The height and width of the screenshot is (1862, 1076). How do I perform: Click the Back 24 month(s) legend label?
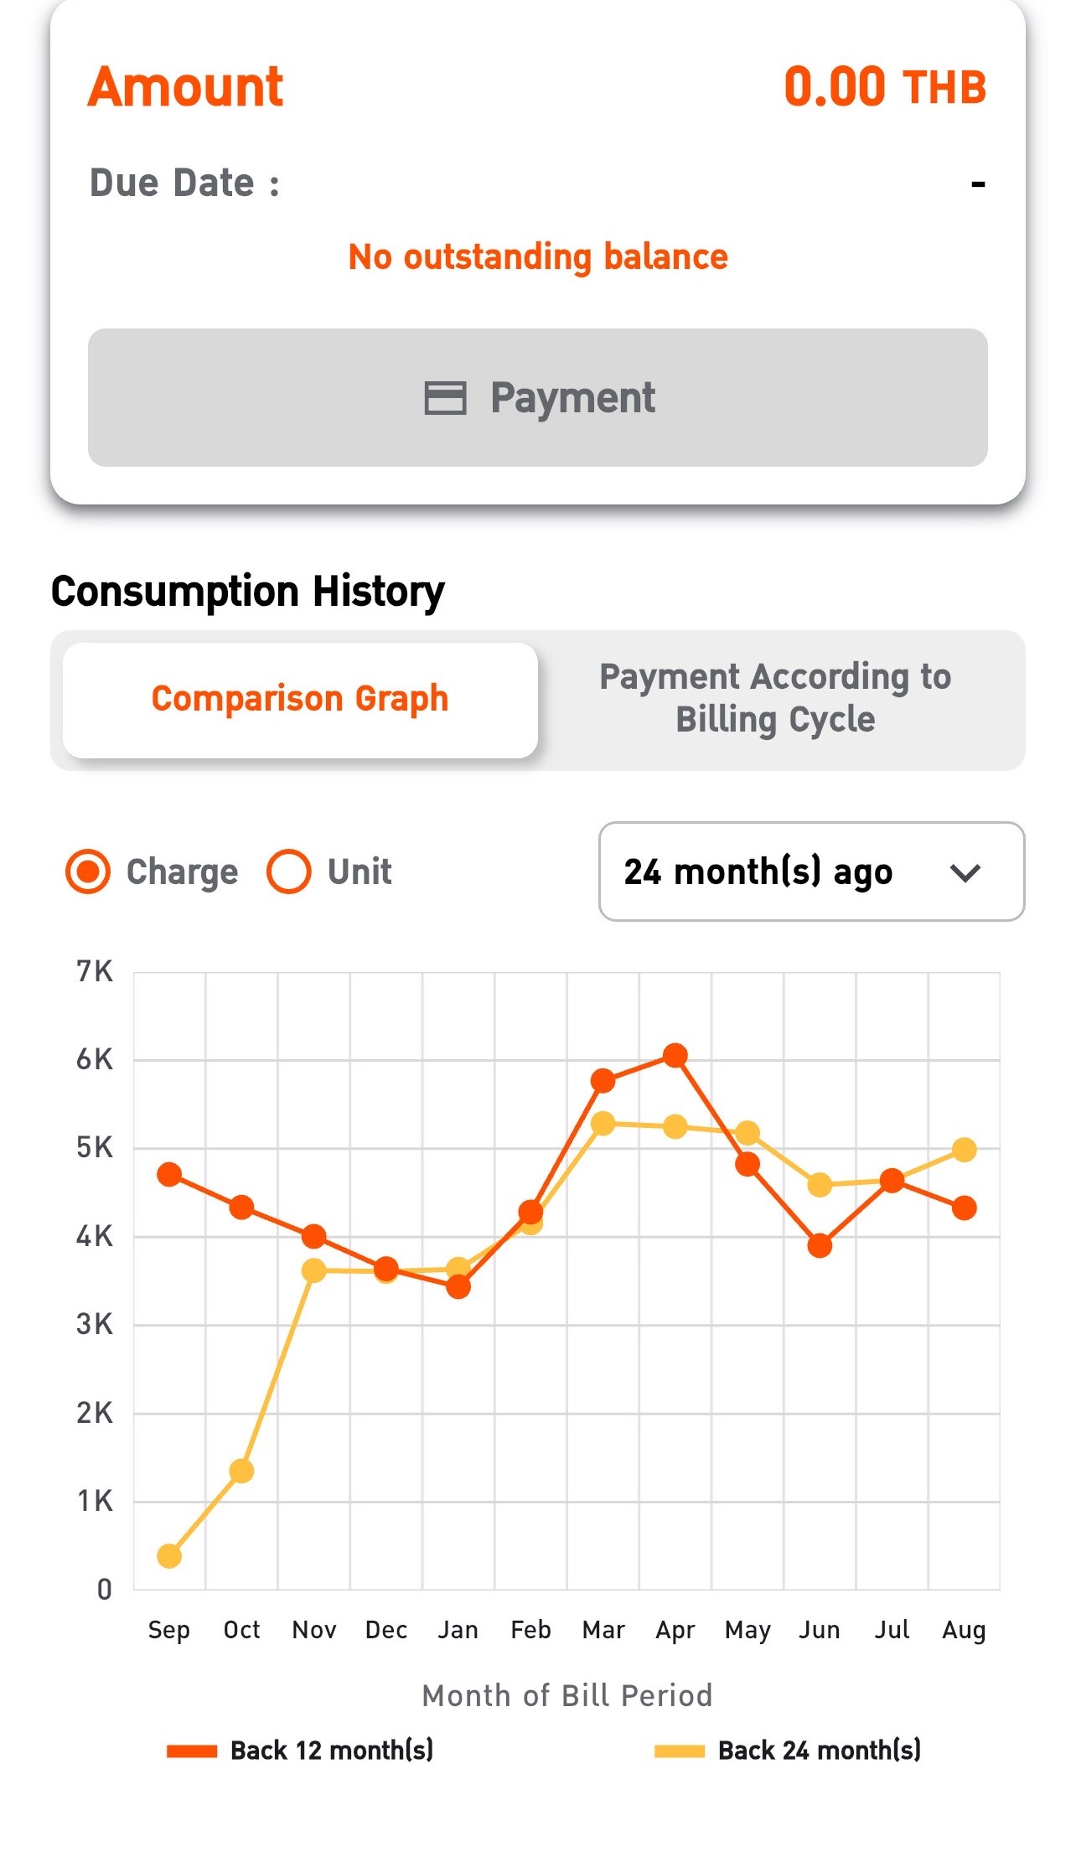pos(820,1751)
